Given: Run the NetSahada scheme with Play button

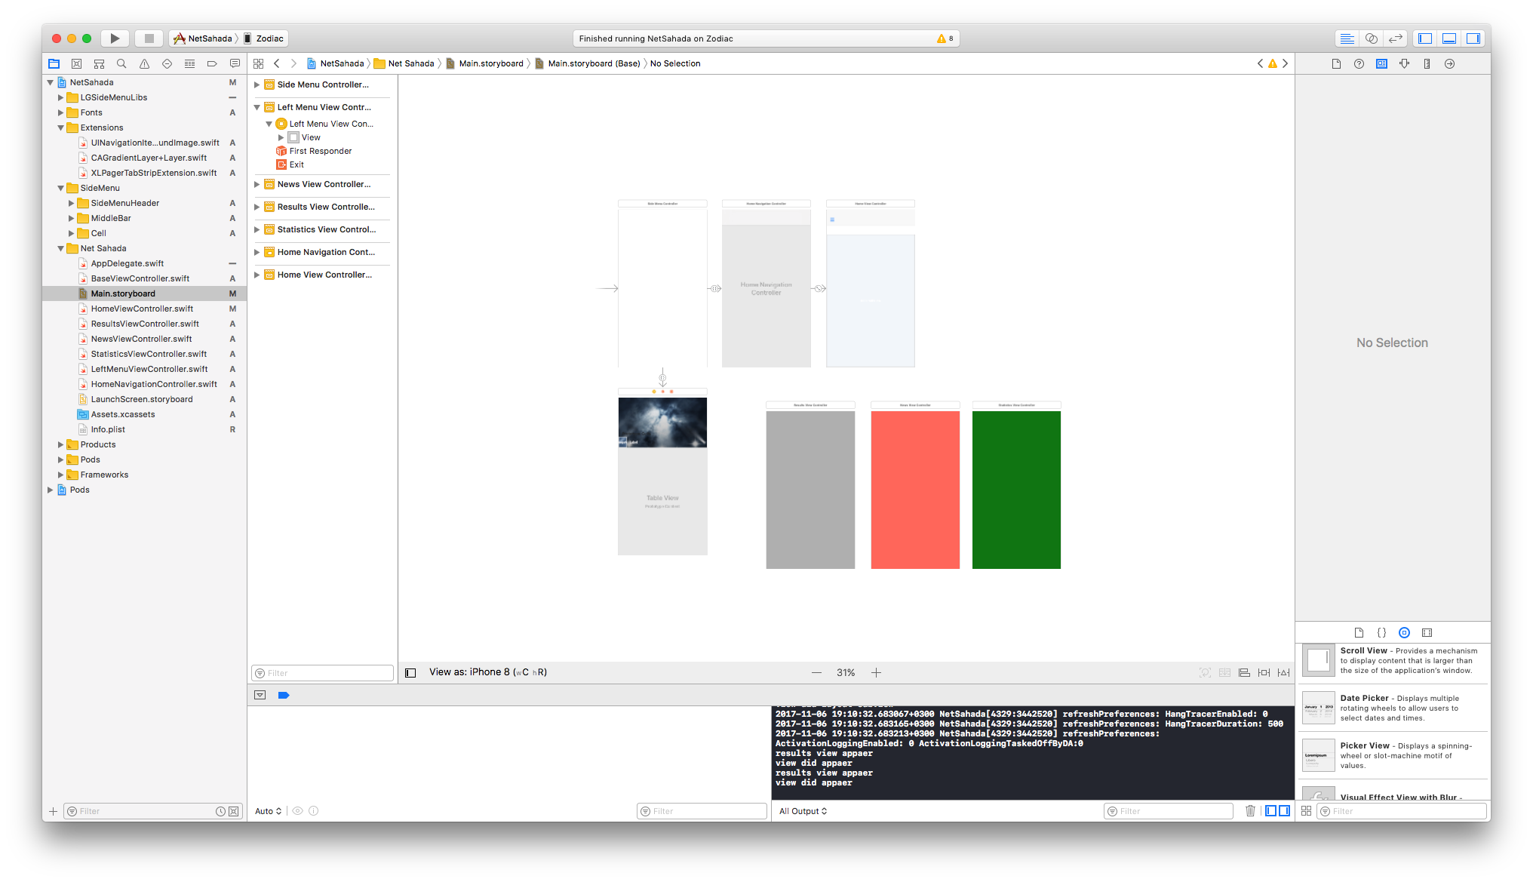Looking at the screenshot, I should [x=115, y=38].
